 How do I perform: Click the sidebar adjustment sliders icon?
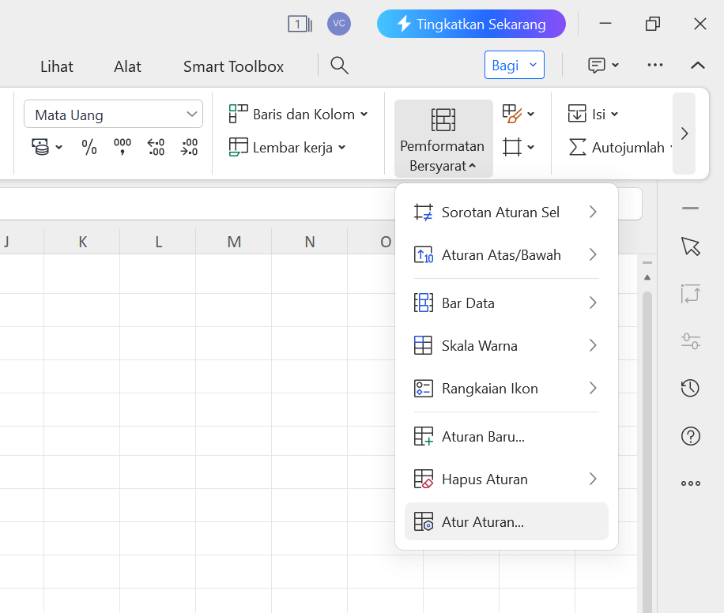click(x=690, y=340)
